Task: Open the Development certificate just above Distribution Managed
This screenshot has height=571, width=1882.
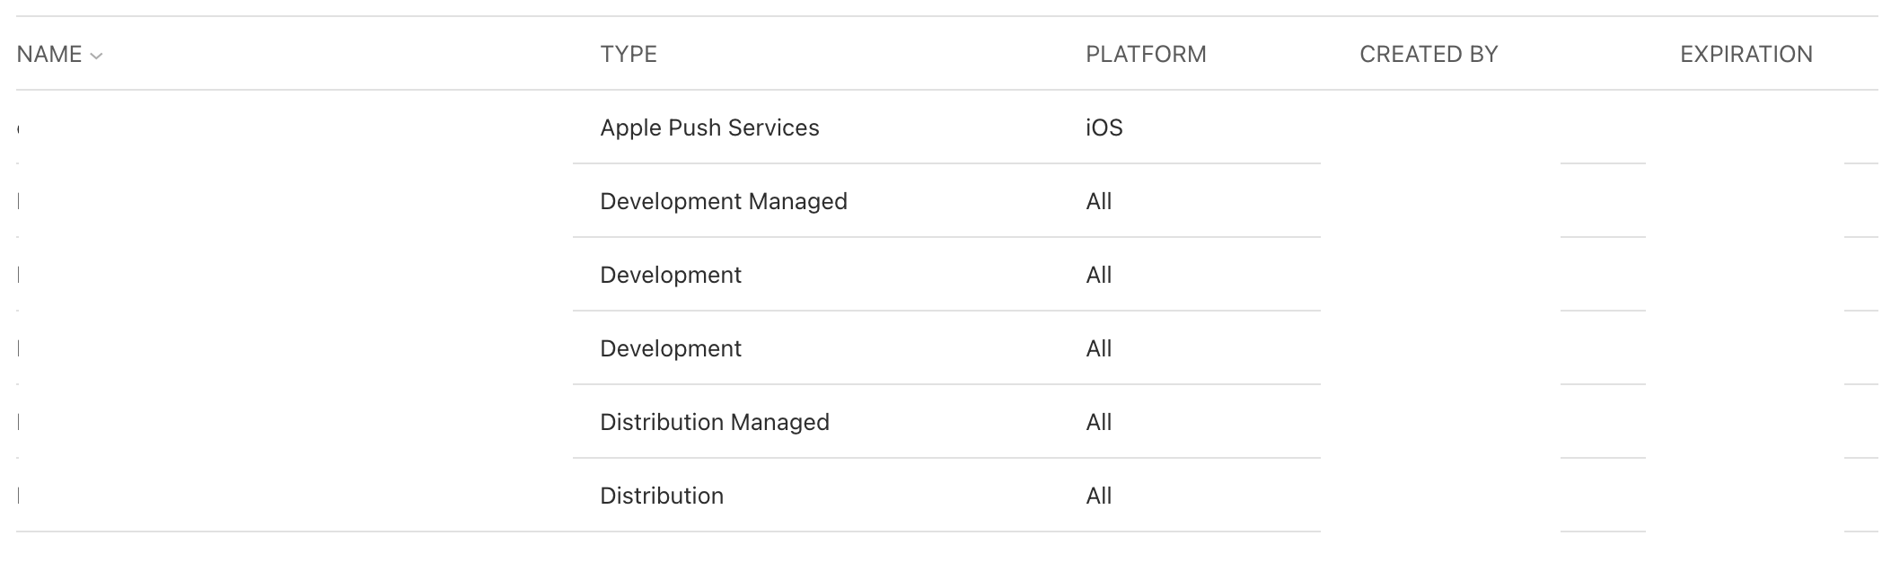Action: coord(671,348)
